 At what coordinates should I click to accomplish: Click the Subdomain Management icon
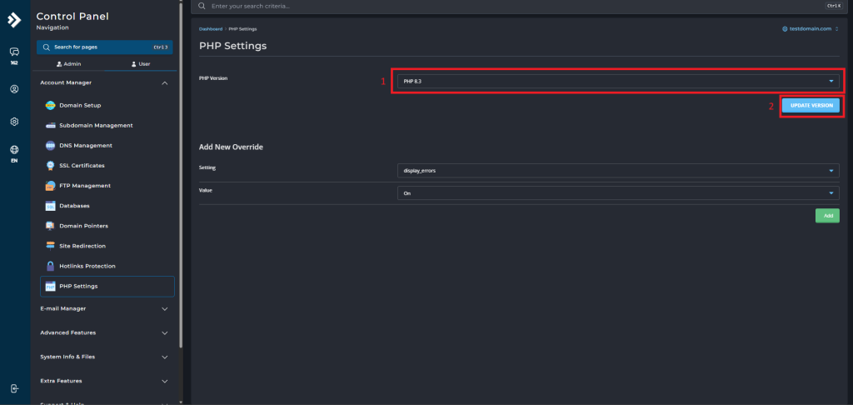coord(51,126)
